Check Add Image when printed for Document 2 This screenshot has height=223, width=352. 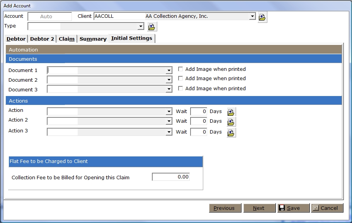coord(180,79)
